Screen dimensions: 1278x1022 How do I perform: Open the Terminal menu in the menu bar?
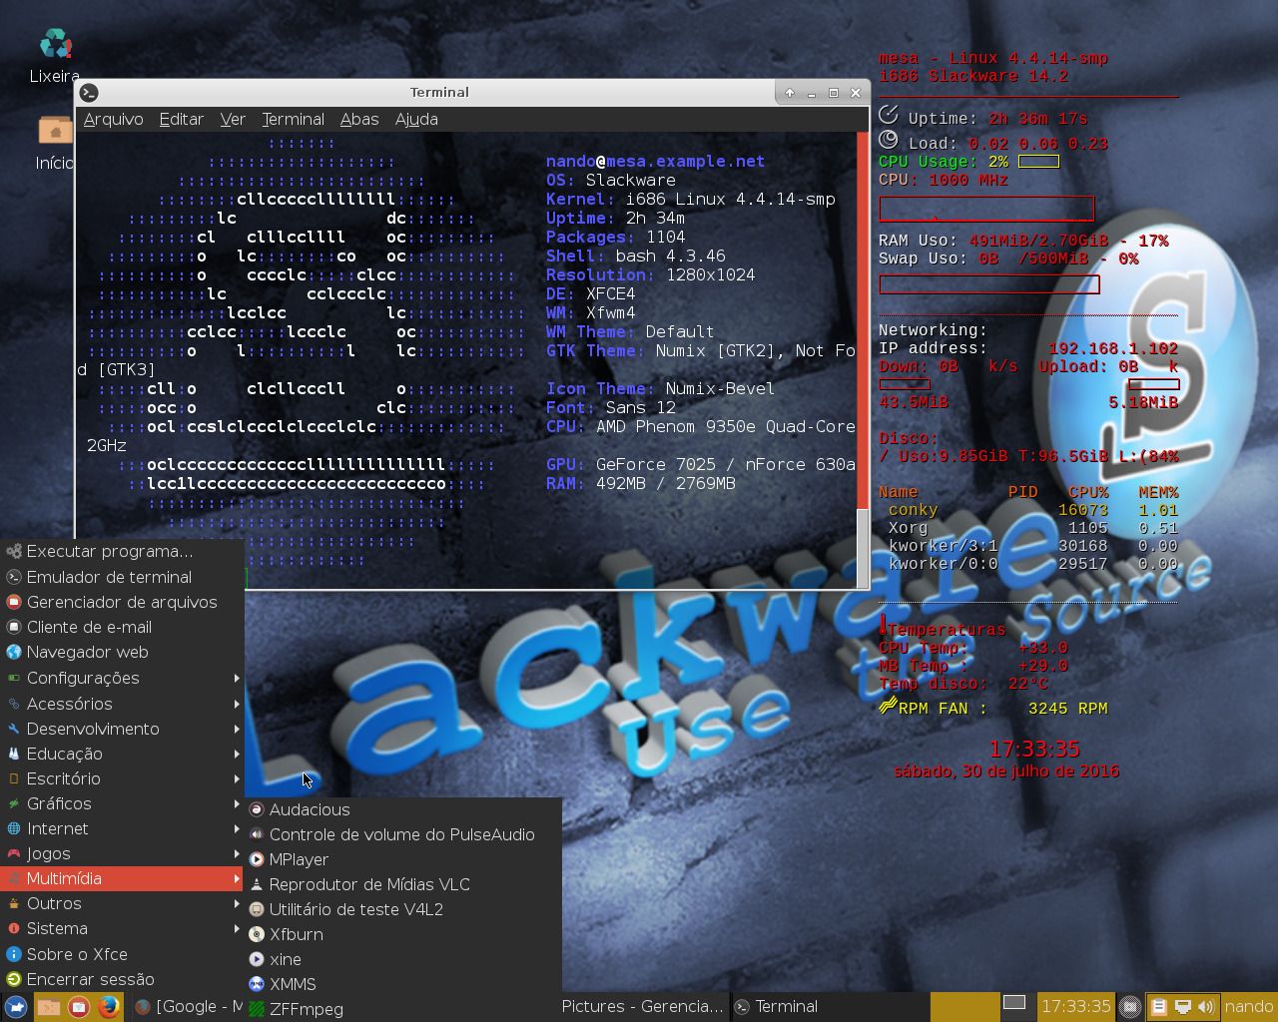point(293,119)
